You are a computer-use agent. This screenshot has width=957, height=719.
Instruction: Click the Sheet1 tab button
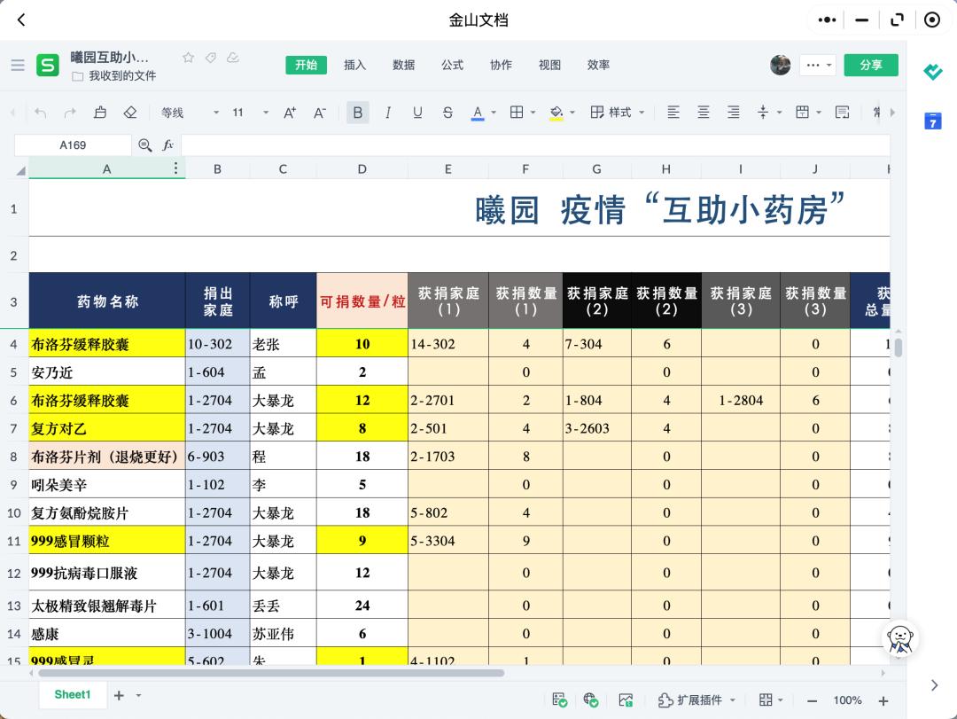pos(73,694)
